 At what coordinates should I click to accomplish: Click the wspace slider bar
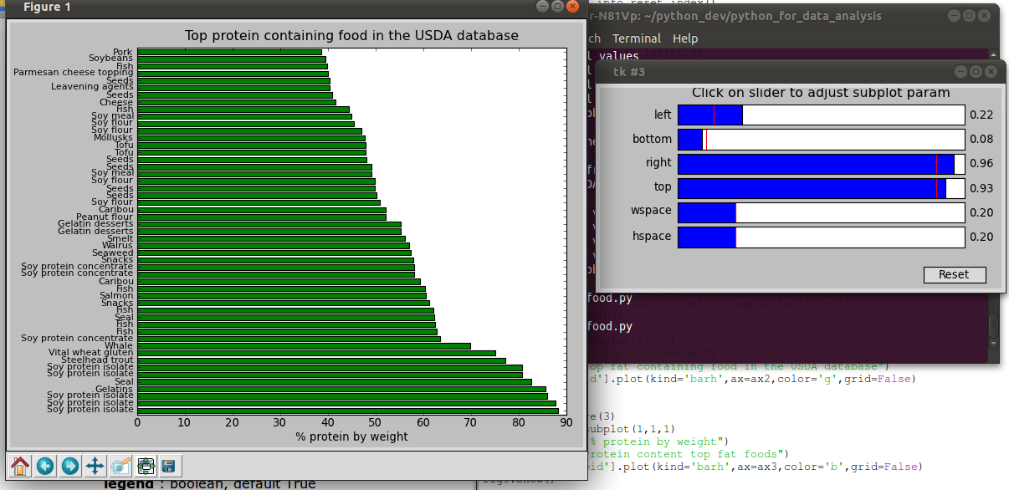[x=821, y=212]
